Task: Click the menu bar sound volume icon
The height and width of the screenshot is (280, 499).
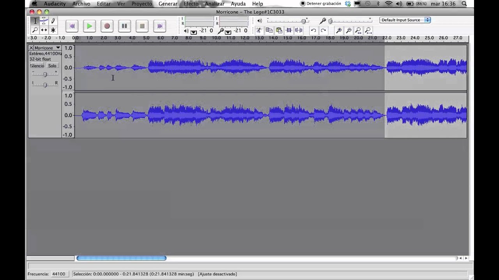Action: point(399,4)
